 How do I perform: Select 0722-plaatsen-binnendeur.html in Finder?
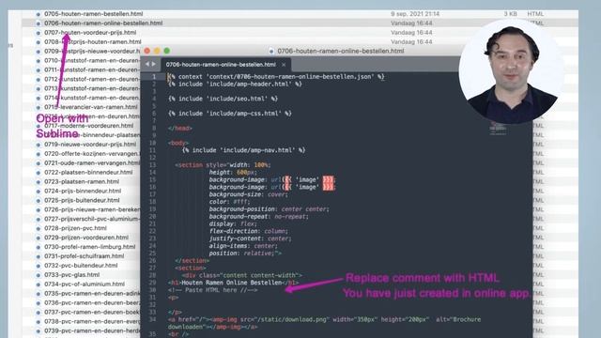(88, 173)
